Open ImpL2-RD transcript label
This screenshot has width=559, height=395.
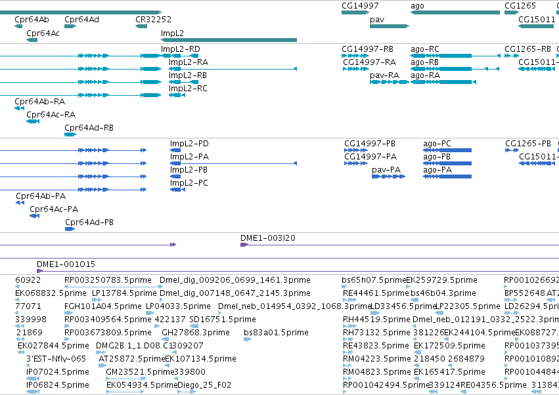click(181, 49)
